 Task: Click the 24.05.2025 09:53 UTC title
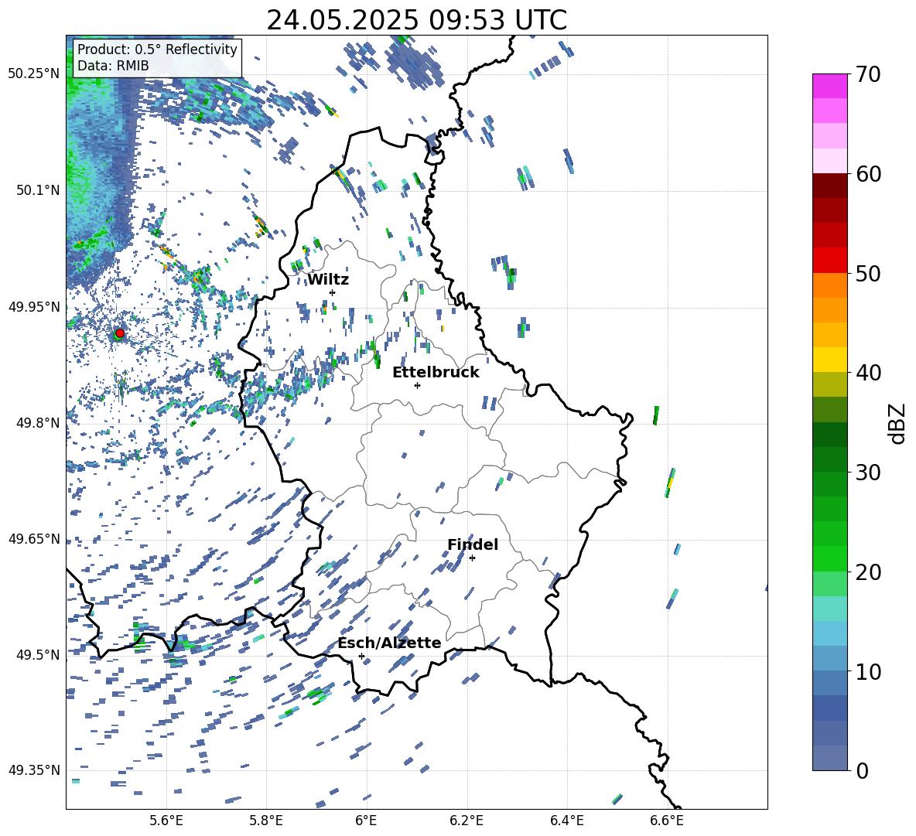[417, 20]
